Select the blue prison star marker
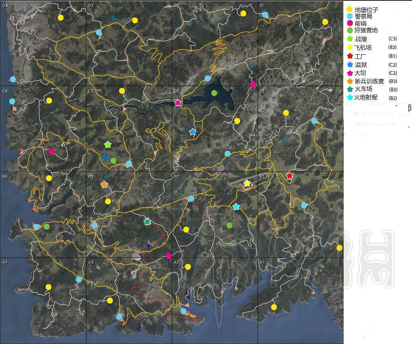The image size is (412, 344). pyautogui.click(x=193, y=132)
